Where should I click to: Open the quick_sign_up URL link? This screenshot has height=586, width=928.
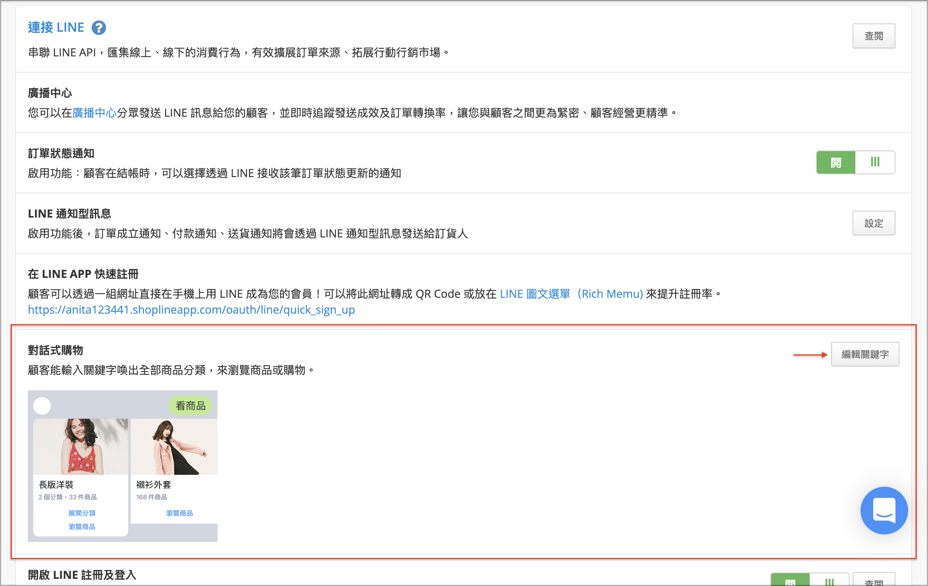(191, 310)
